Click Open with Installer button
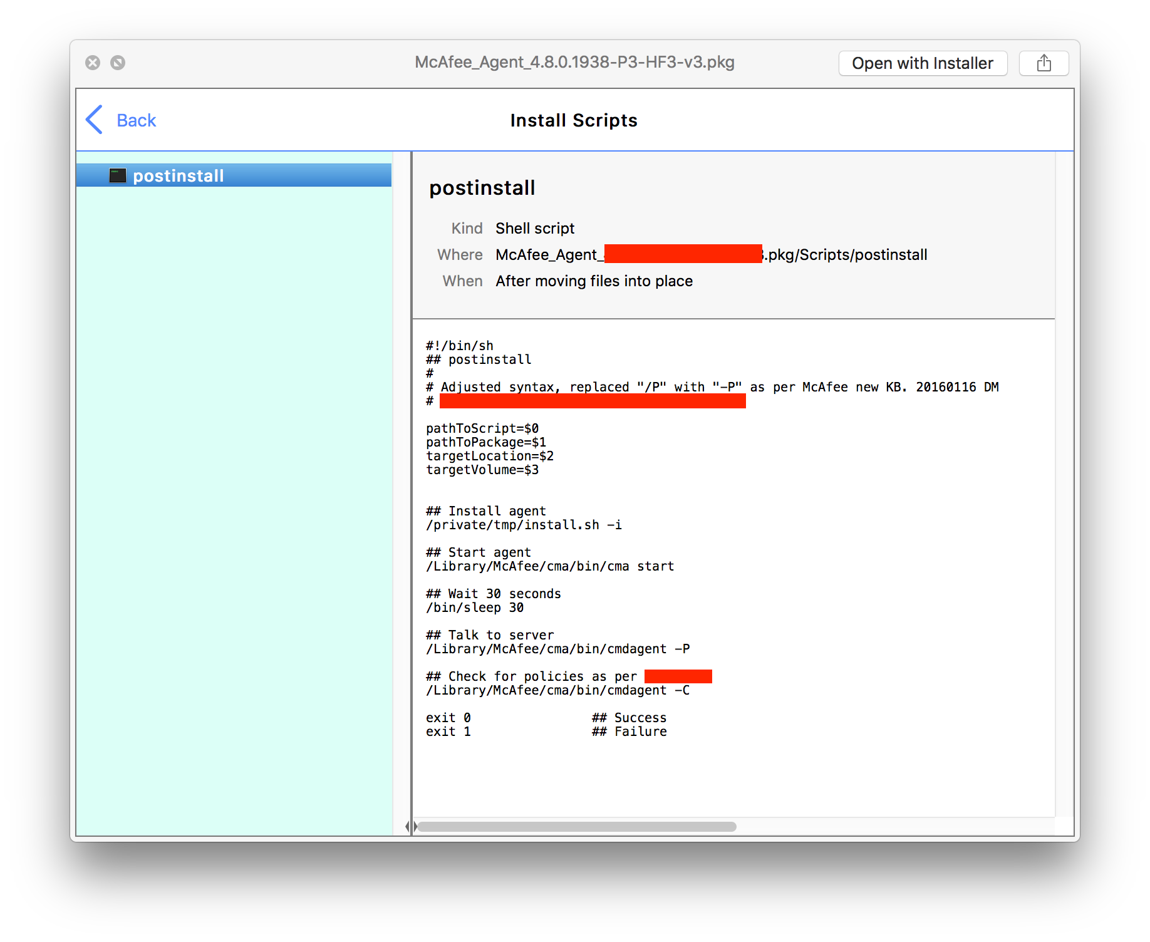 923,63
